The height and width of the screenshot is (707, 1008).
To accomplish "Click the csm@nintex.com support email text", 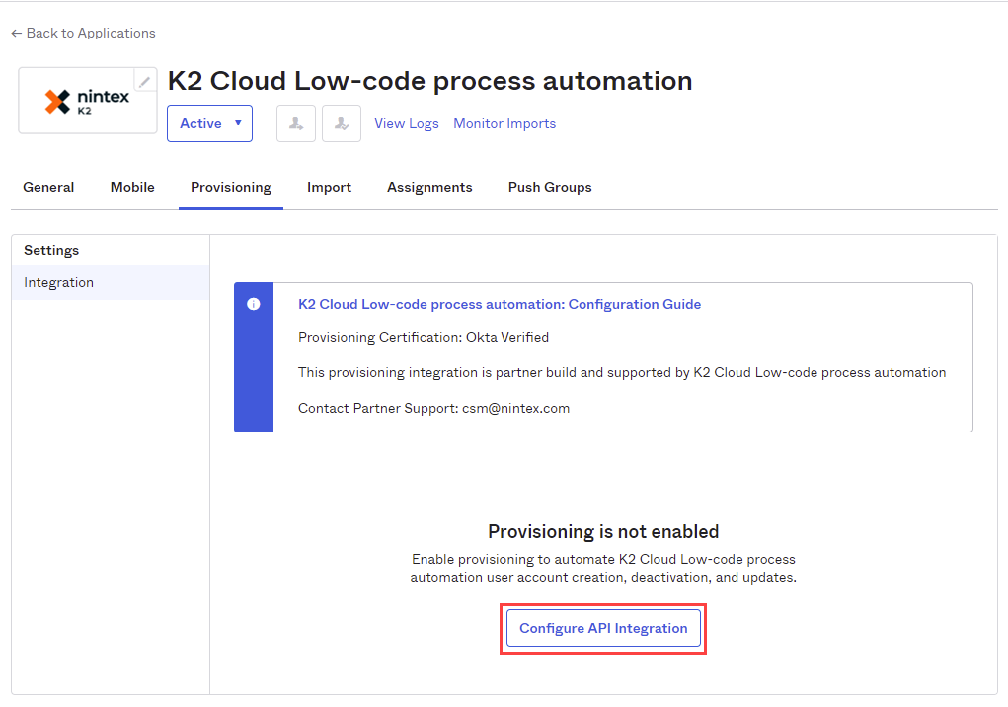I will (x=515, y=408).
